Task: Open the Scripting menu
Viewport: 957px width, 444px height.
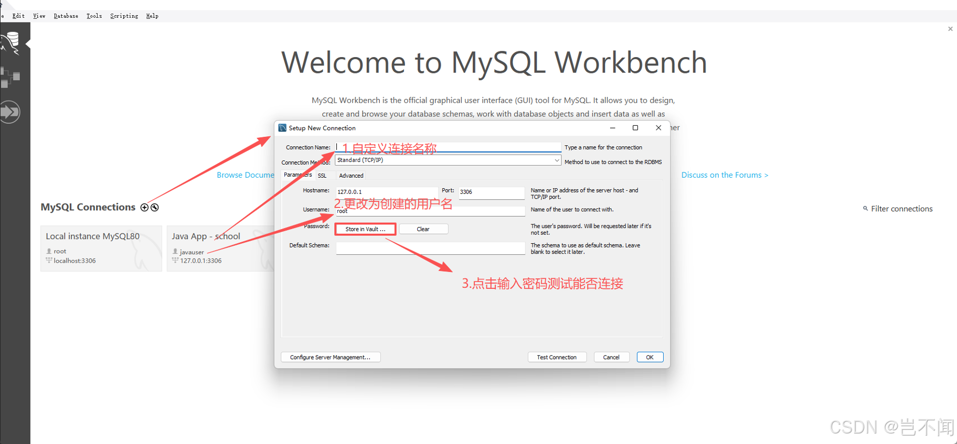Action: point(124,16)
